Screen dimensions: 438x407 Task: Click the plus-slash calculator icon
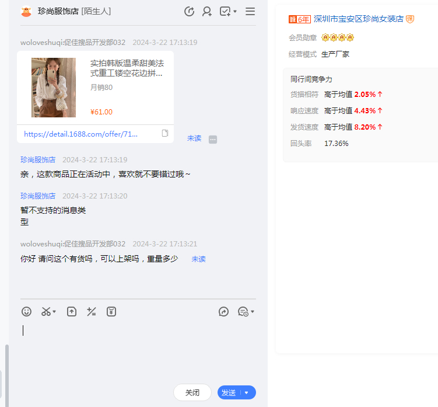coord(91,312)
